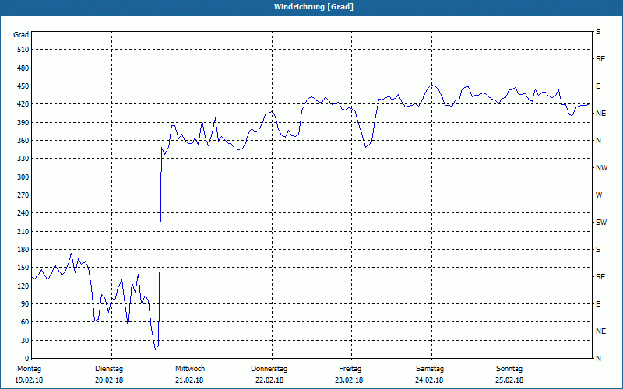Select the date 20.02.18

109,380
